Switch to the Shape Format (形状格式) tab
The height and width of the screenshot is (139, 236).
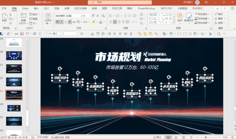(197, 8)
